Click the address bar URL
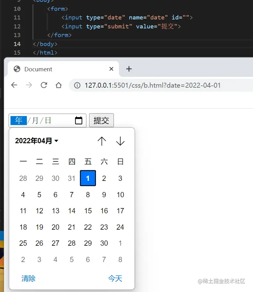Viewport: 253px width, 292px height. [x=153, y=86]
